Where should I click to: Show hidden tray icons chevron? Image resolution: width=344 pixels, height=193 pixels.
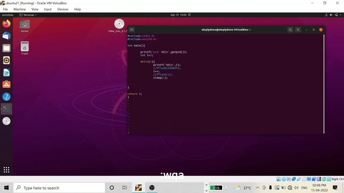coord(257,188)
